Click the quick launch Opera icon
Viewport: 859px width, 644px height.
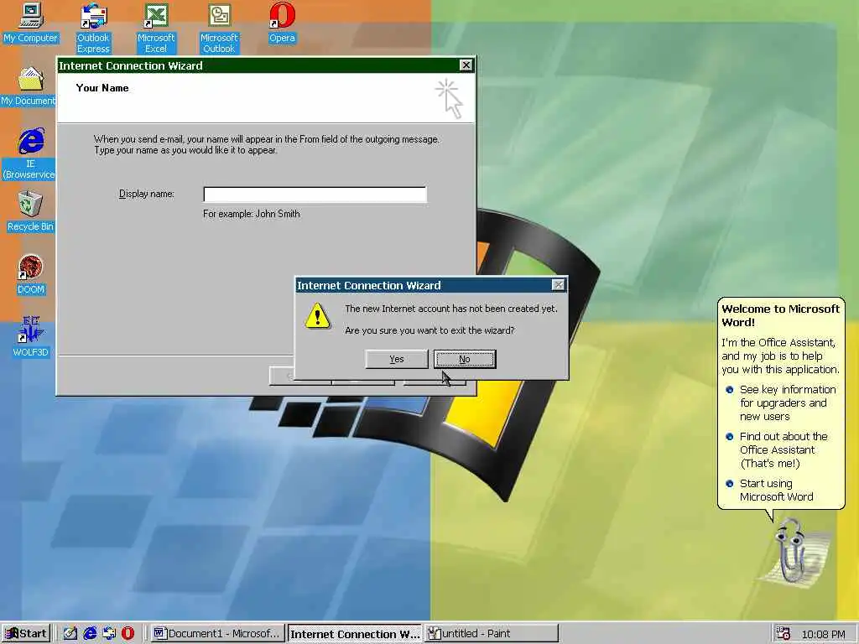coord(128,634)
